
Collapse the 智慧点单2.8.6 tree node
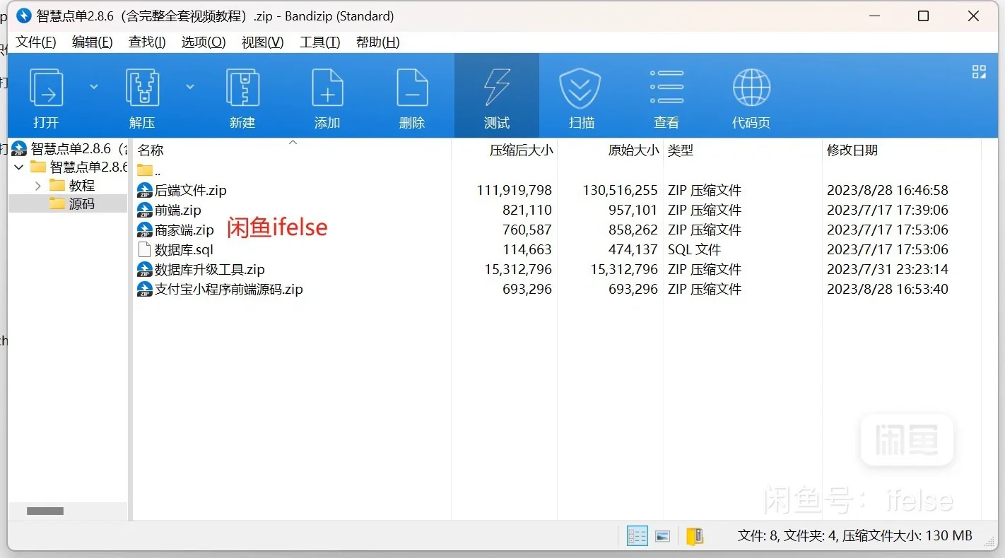tap(18, 167)
